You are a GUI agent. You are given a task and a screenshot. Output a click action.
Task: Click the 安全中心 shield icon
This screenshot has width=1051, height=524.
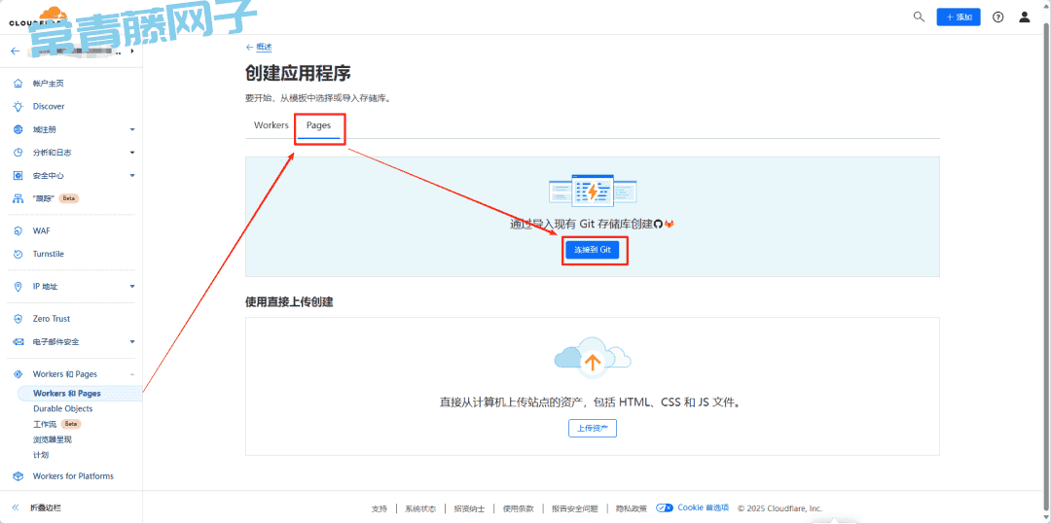pyautogui.click(x=18, y=175)
